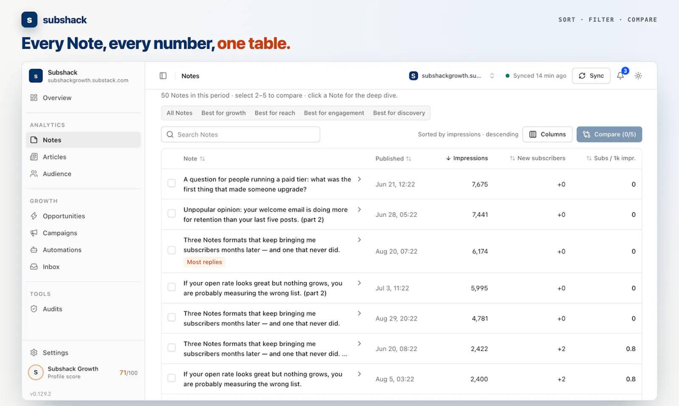Click the Compare (0/5) button
Screen dimensions: 679x406
click(x=609, y=134)
